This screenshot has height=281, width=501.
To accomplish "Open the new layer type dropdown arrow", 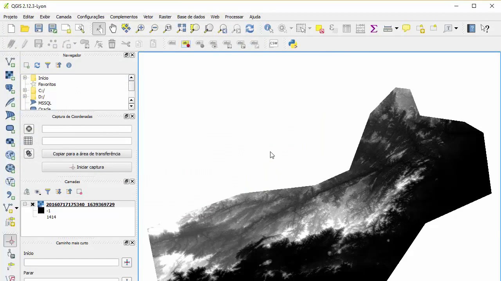I will pyautogui.click(x=16, y=208).
